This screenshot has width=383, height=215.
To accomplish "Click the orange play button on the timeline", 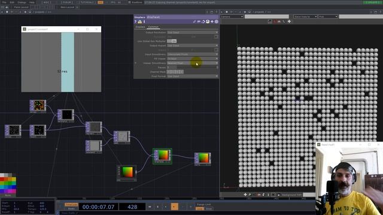I will pyautogui.click(x=174, y=207).
